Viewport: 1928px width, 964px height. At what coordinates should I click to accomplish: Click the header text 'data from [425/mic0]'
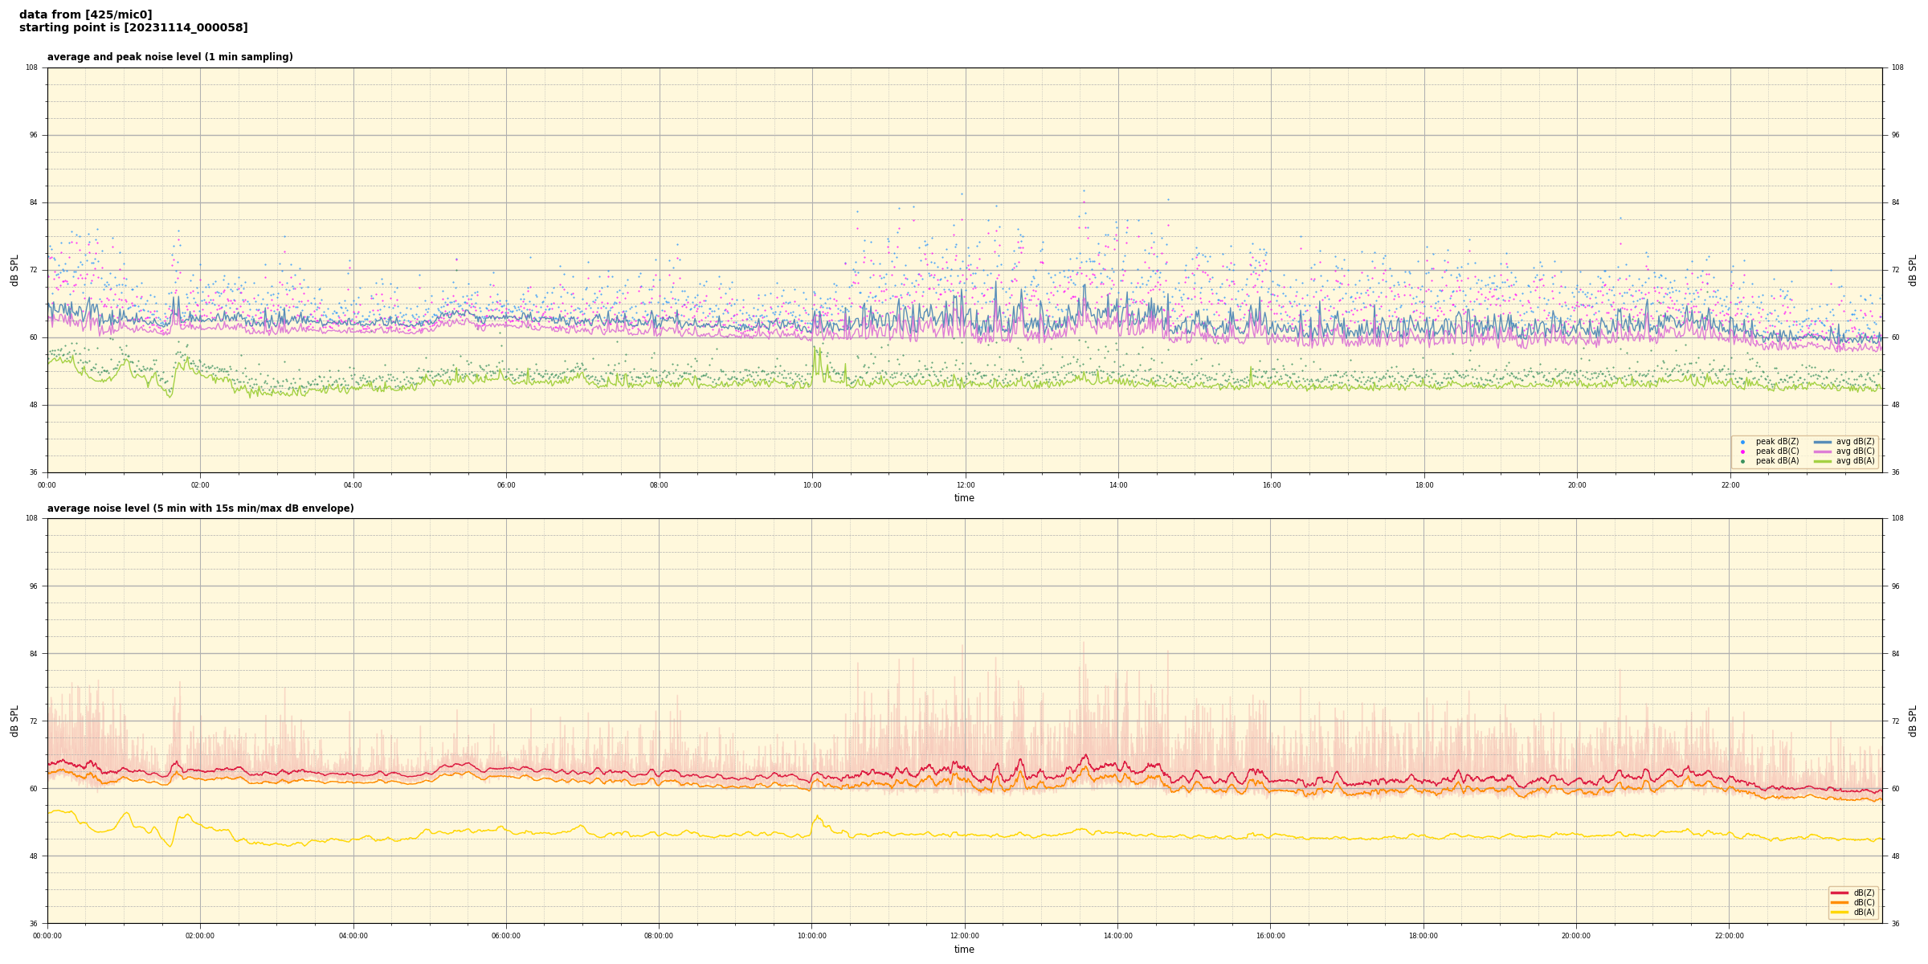(86, 14)
